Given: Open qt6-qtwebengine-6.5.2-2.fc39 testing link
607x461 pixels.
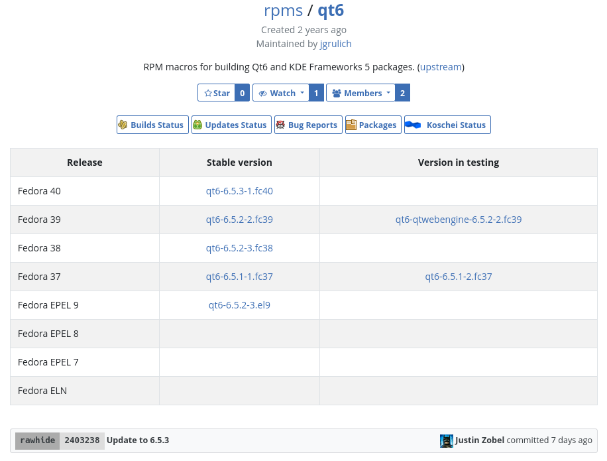Looking at the screenshot, I should tap(459, 220).
